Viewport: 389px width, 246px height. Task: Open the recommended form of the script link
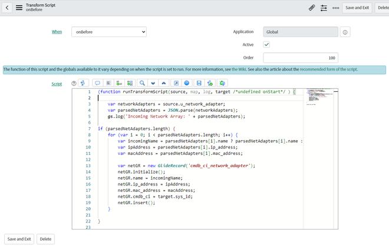click(328, 69)
